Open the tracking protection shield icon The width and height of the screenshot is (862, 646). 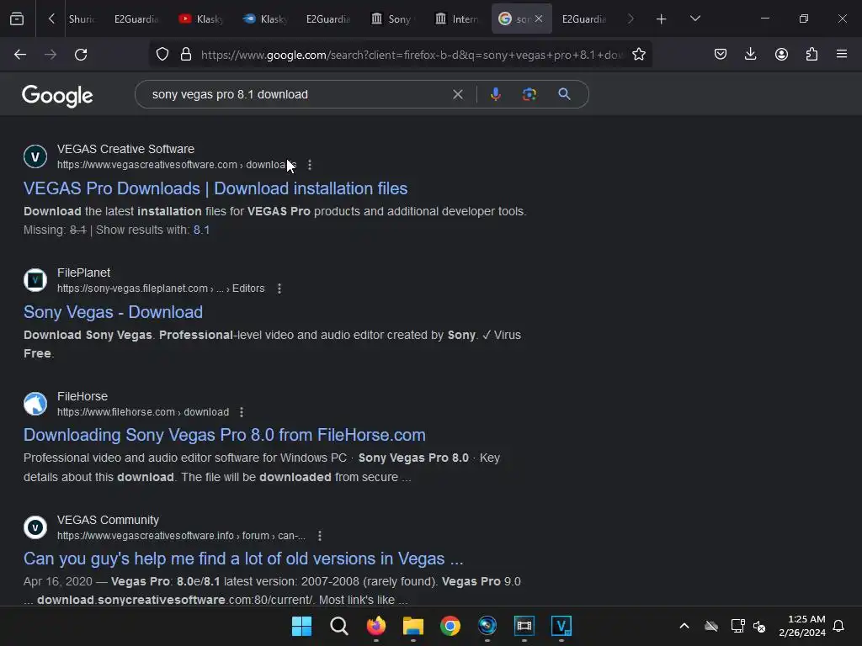(x=162, y=55)
